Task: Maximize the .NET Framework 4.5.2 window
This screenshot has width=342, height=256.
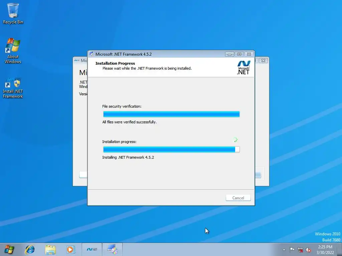Action: coord(239,54)
